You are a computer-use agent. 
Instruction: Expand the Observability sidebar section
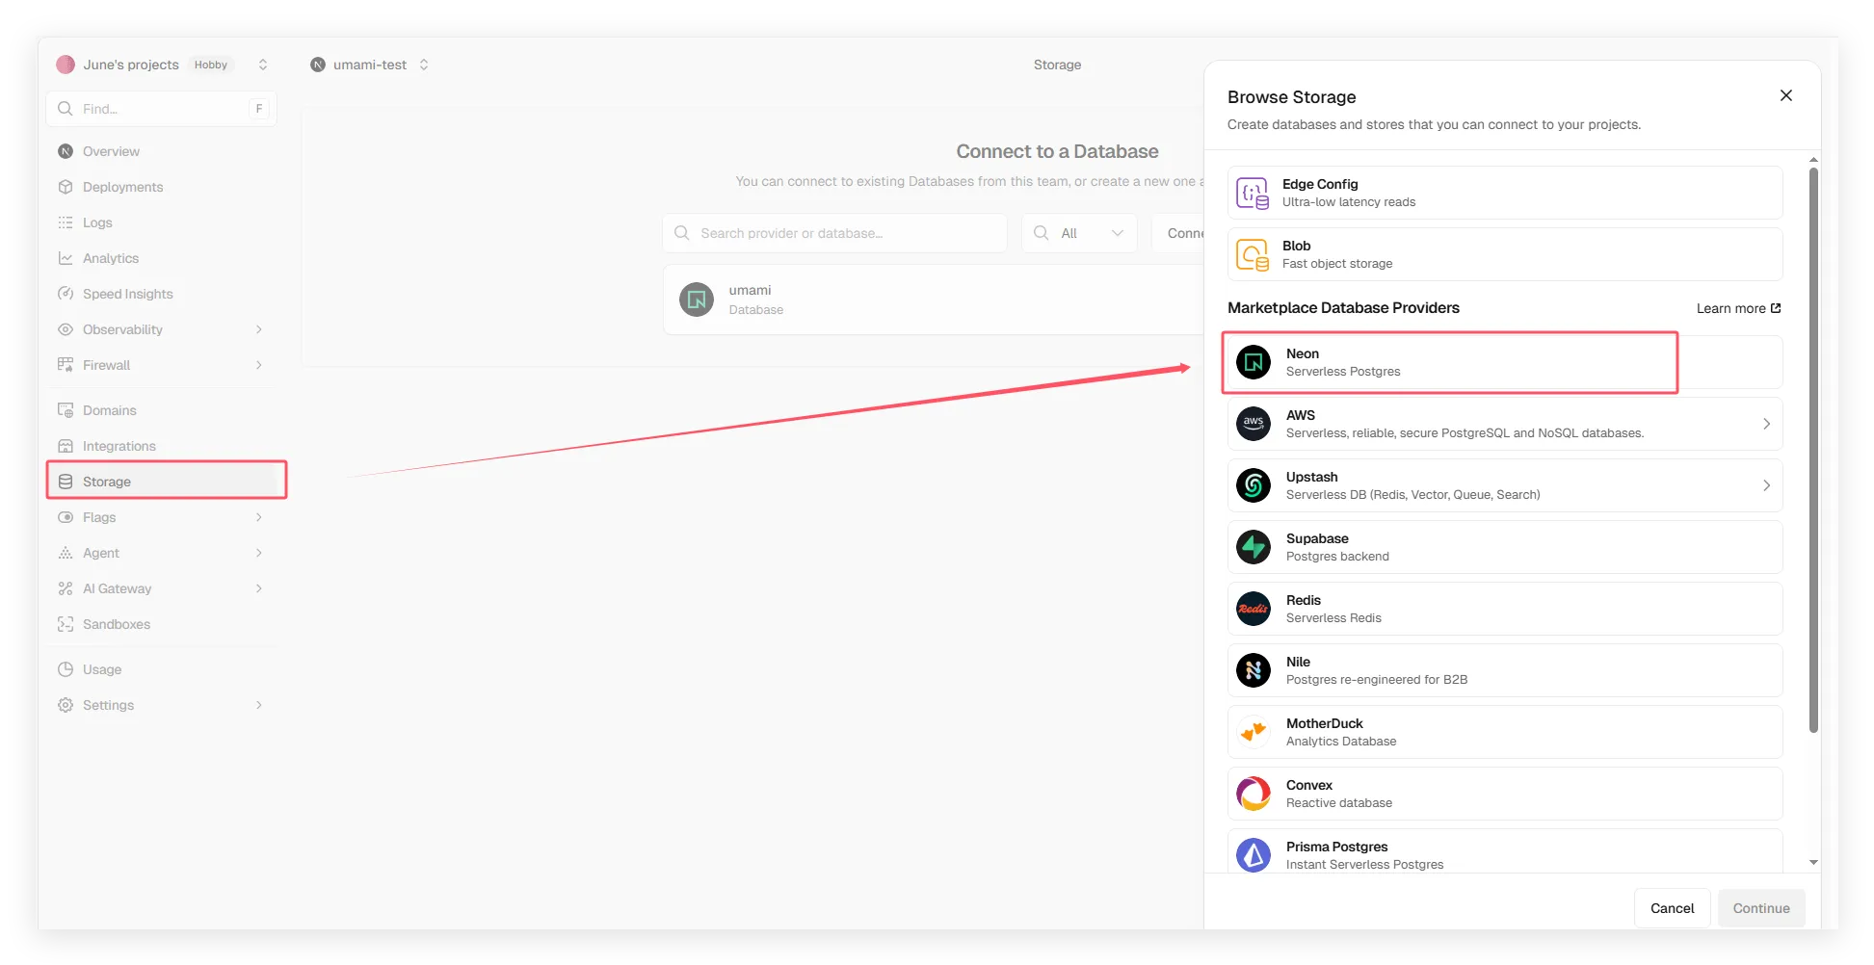[258, 329]
